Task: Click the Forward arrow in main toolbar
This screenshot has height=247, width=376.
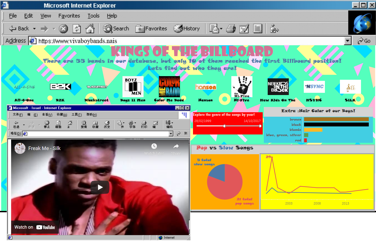Action: [x=44, y=29]
